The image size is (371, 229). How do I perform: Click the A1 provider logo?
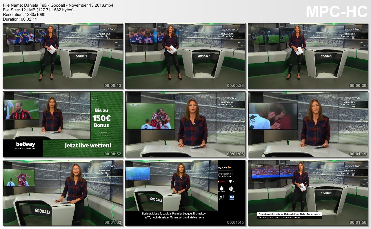click(x=221, y=197)
